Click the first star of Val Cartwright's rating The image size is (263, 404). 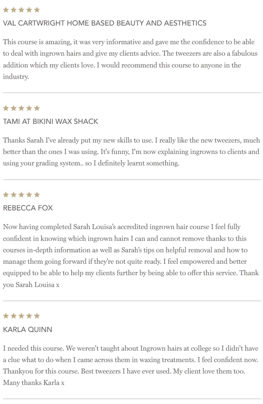coord(6,10)
